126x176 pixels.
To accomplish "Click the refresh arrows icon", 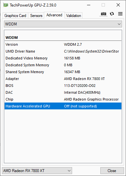I will point(112,14).
